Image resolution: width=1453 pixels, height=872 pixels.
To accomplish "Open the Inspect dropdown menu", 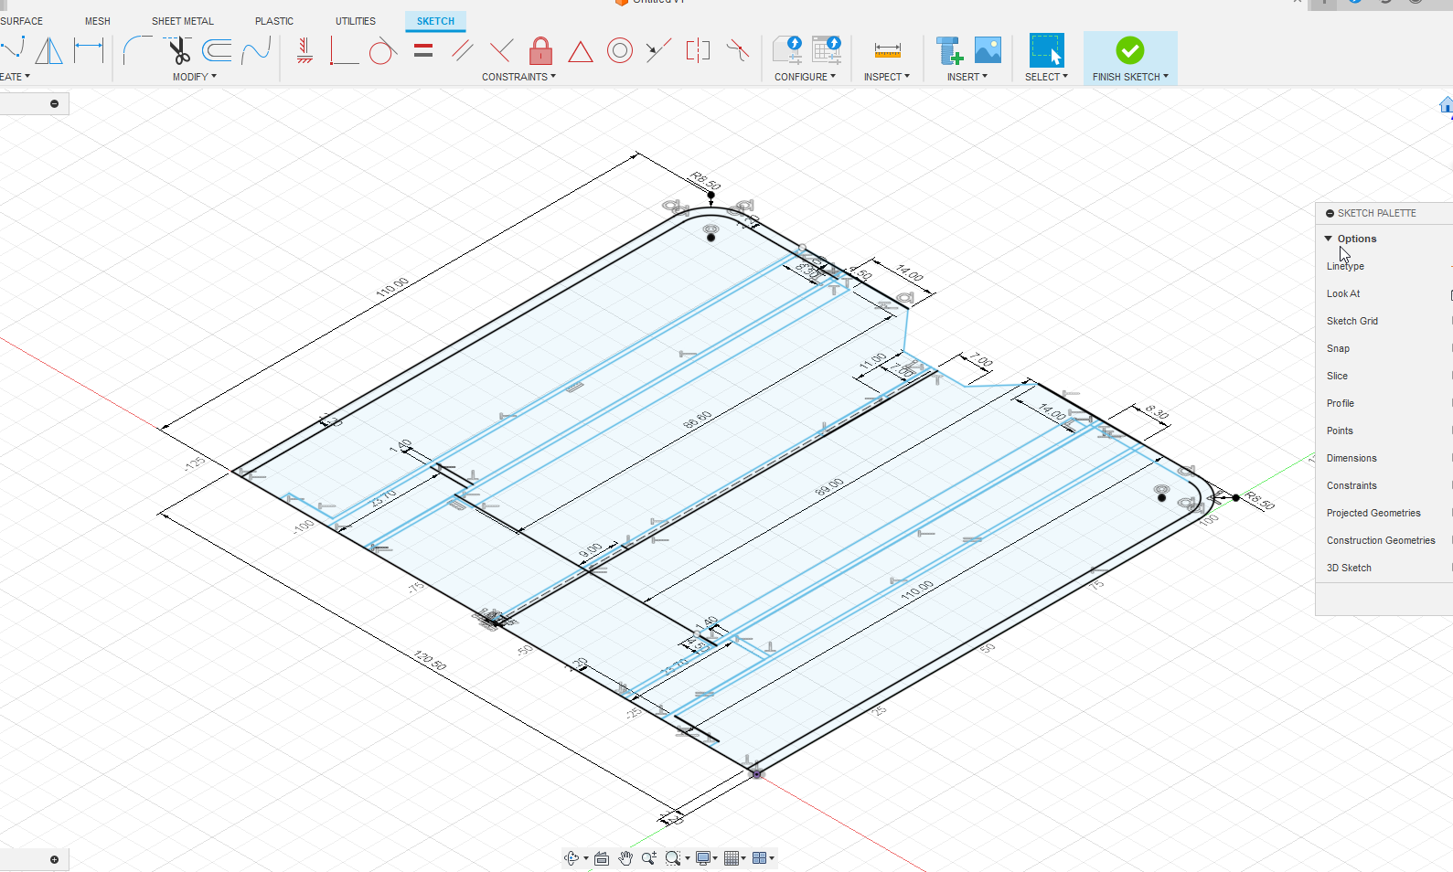I will tap(886, 77).
